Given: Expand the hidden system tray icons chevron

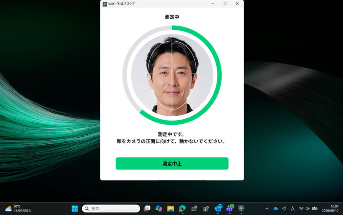Looking at the screenshot, I should [267, 209].
